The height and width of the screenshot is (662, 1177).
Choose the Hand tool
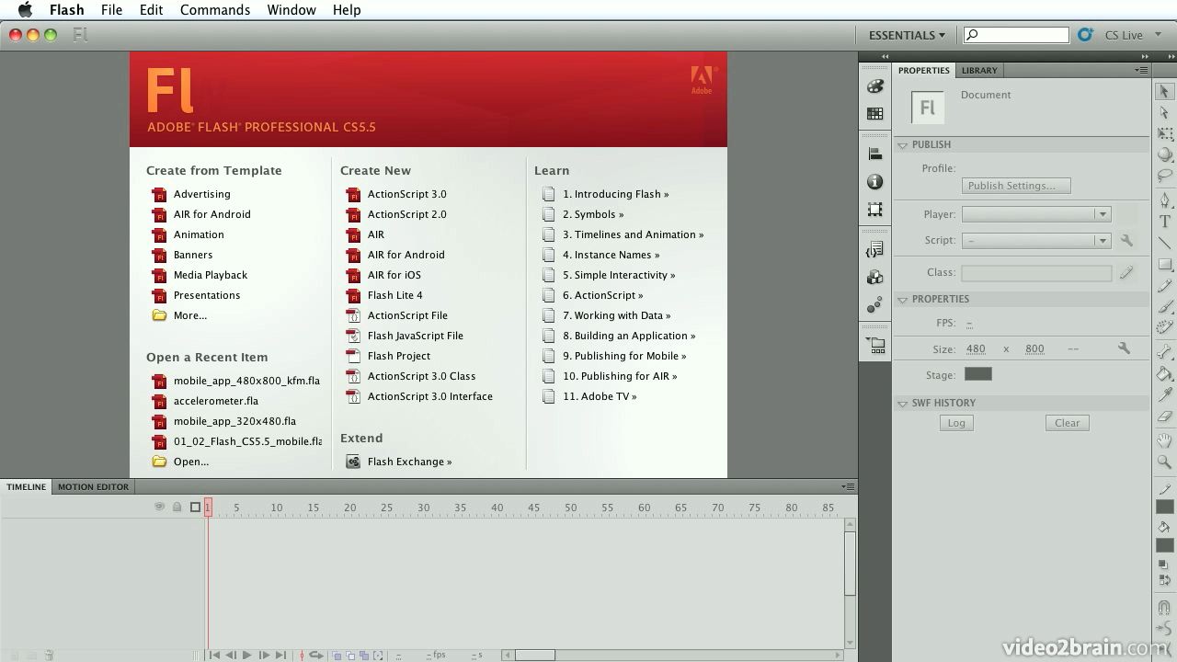(1164, 441)
